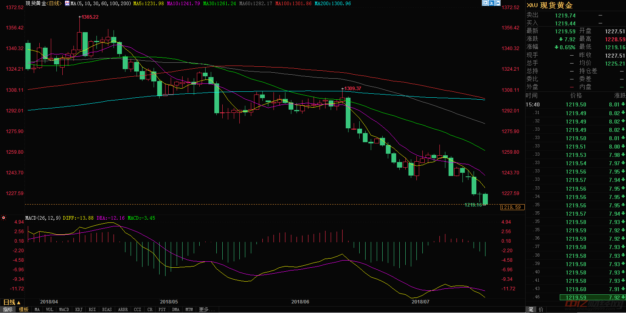Switch to the 模板 tab
The image size is (626, 313).
(x=24, y=309)
